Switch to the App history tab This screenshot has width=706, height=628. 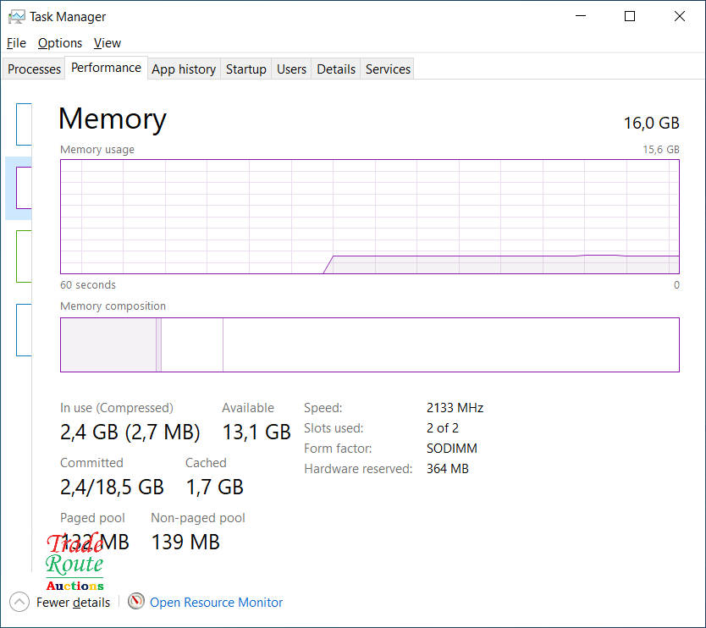pyautogui.click(x=184, y=69)
